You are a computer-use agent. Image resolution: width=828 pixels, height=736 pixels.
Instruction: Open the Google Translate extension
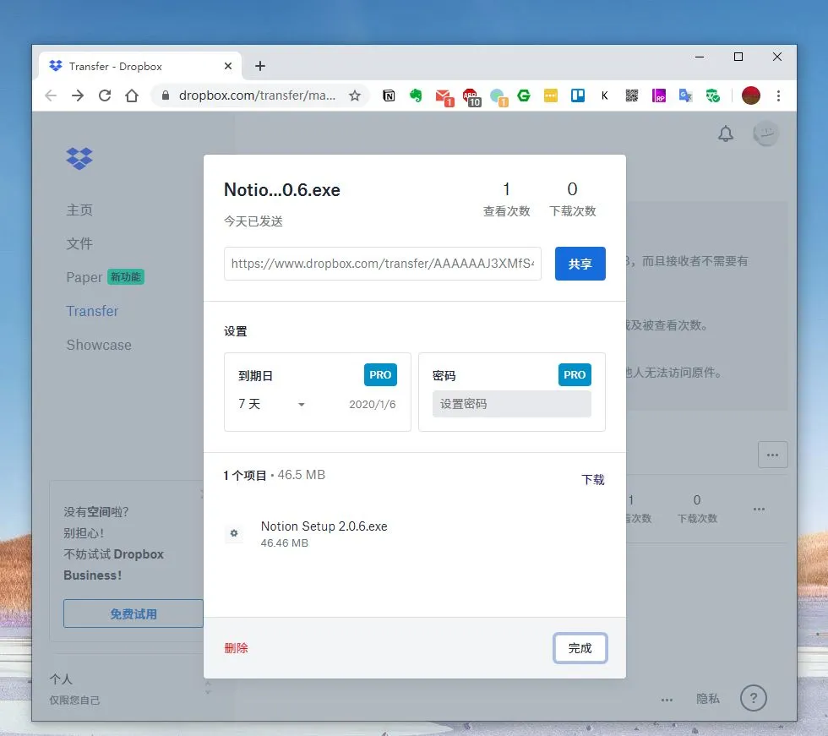click(685, 95)
